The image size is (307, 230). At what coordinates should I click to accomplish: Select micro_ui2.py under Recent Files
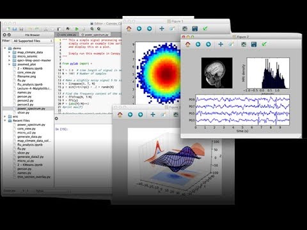27,133
